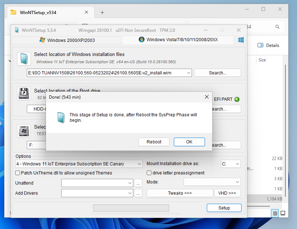This screenshot has width=297, height=229.
Task: Select the 22 KB file row
Action: 265,158
